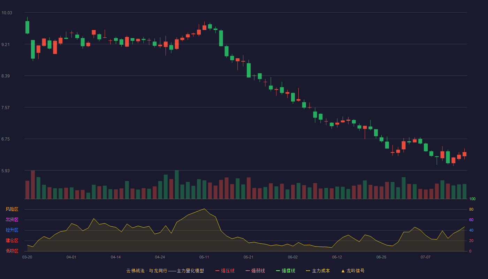488x279 pixels.
Task: Toggle the 强撑线 legend label
Action: tap(288, 271)
